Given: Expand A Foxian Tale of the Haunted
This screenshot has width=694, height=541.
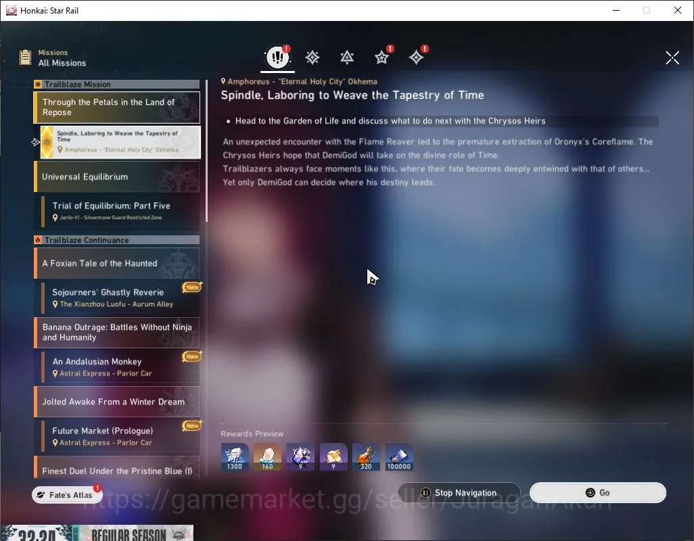Looking at the screenshot, I should pyautogui.click(x=117, y=263).
